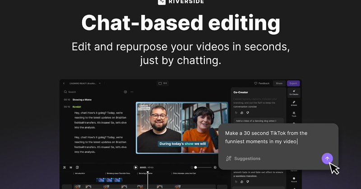Click the zoom-in icon beside zoom slider
Image resolution: width=361 pixels, height=189 pixels.
pos(215,167)
